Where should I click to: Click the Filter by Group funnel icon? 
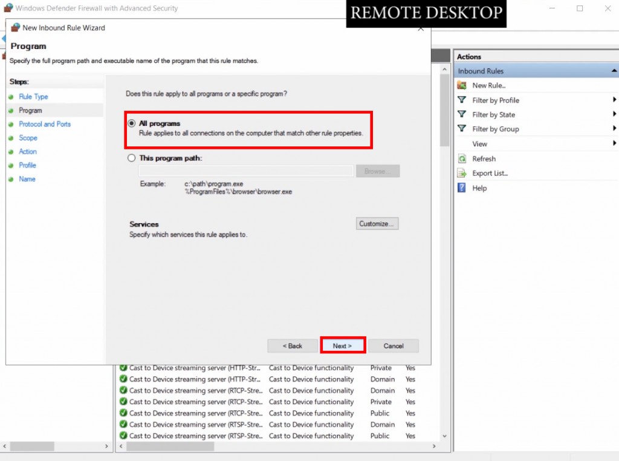pos(461,129)
